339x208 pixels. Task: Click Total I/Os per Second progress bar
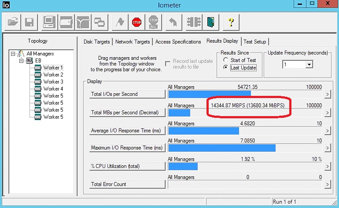tap(245, 94)
